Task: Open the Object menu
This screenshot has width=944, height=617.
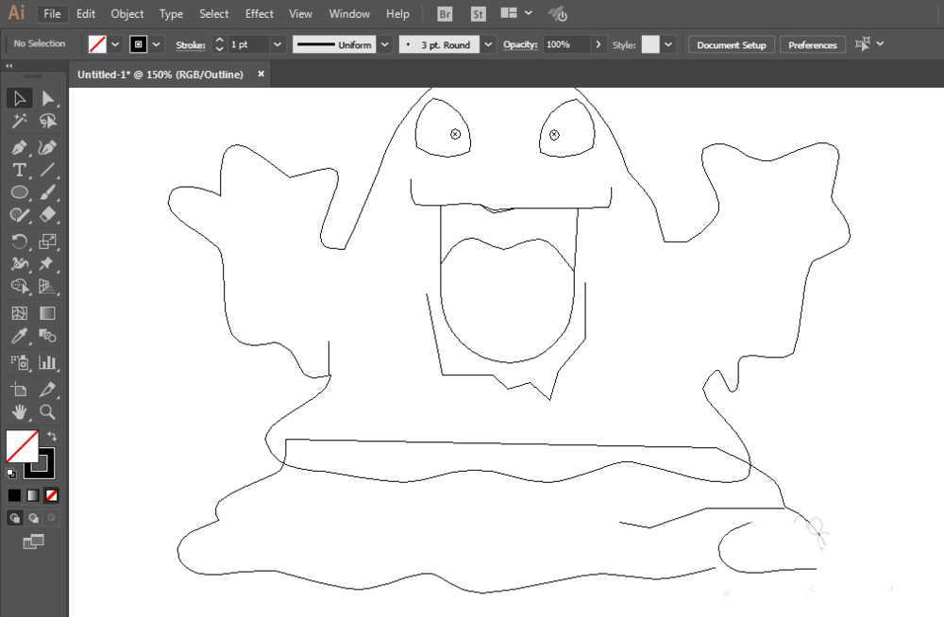Action: (127, 14)
